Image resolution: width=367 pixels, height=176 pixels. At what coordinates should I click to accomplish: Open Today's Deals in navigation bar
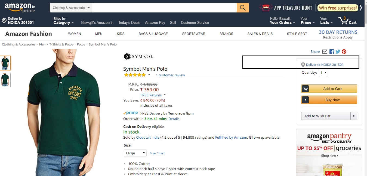(129, 22)
